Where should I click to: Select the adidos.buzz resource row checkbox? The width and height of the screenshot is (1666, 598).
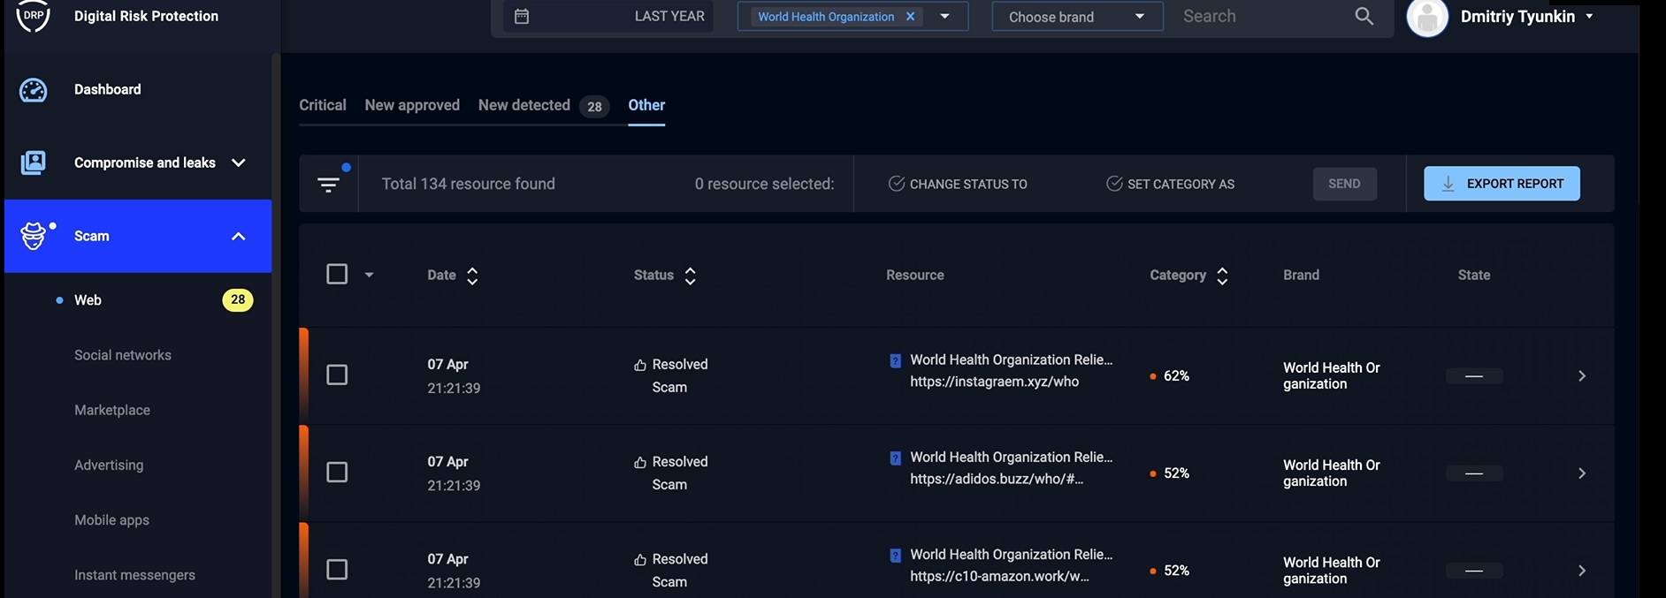337,473
